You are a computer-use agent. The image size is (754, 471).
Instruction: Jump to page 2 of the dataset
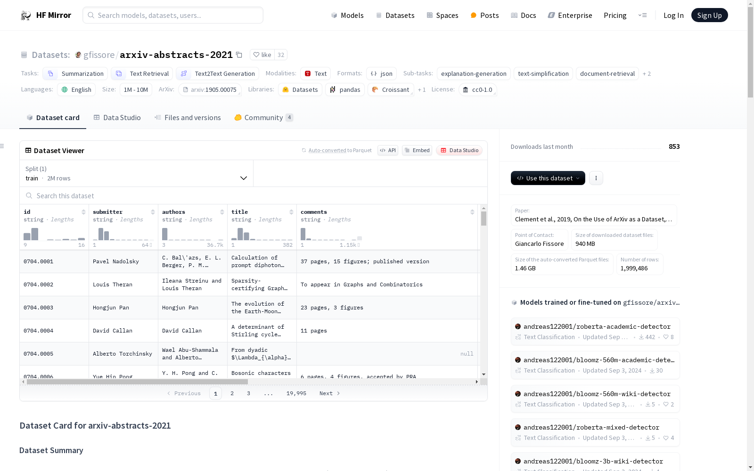pyautogui.click(x=232, y=393)
